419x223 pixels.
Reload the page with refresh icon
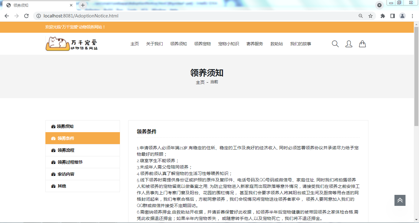(26, 16)
